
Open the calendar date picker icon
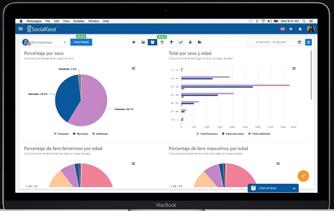point(299,42)
